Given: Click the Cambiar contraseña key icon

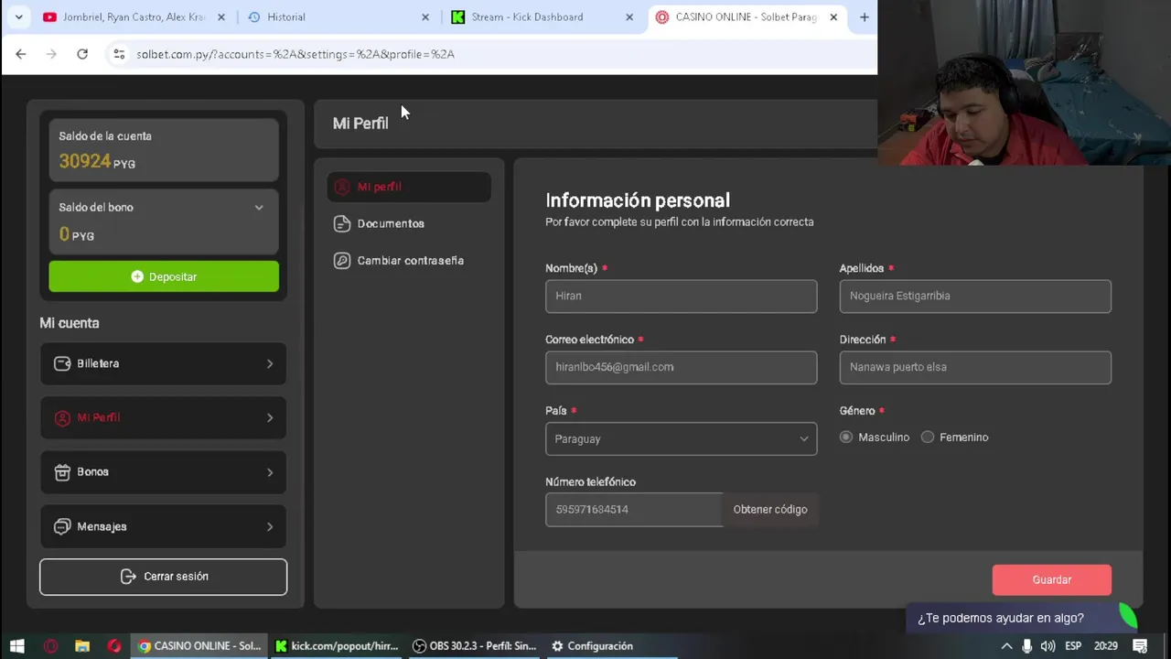Looking at the screenshot, I should tap(342, 261).
